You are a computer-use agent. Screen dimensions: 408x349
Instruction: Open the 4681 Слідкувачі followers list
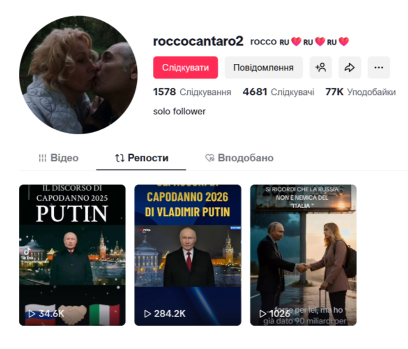(x=278, y=92)
